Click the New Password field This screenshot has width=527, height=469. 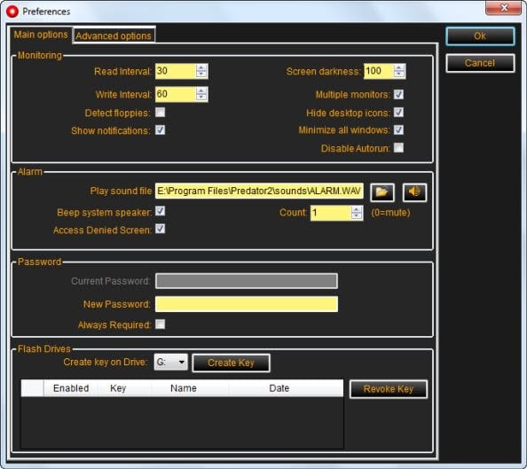pyautogui.click(x=247, y=304)
